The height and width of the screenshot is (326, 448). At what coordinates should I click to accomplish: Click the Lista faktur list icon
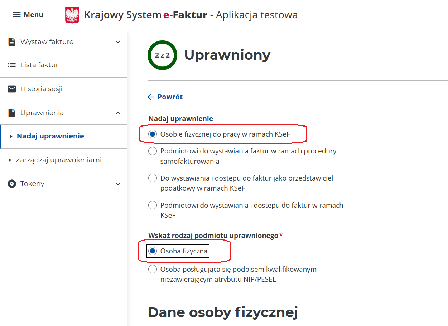[12, 65]
